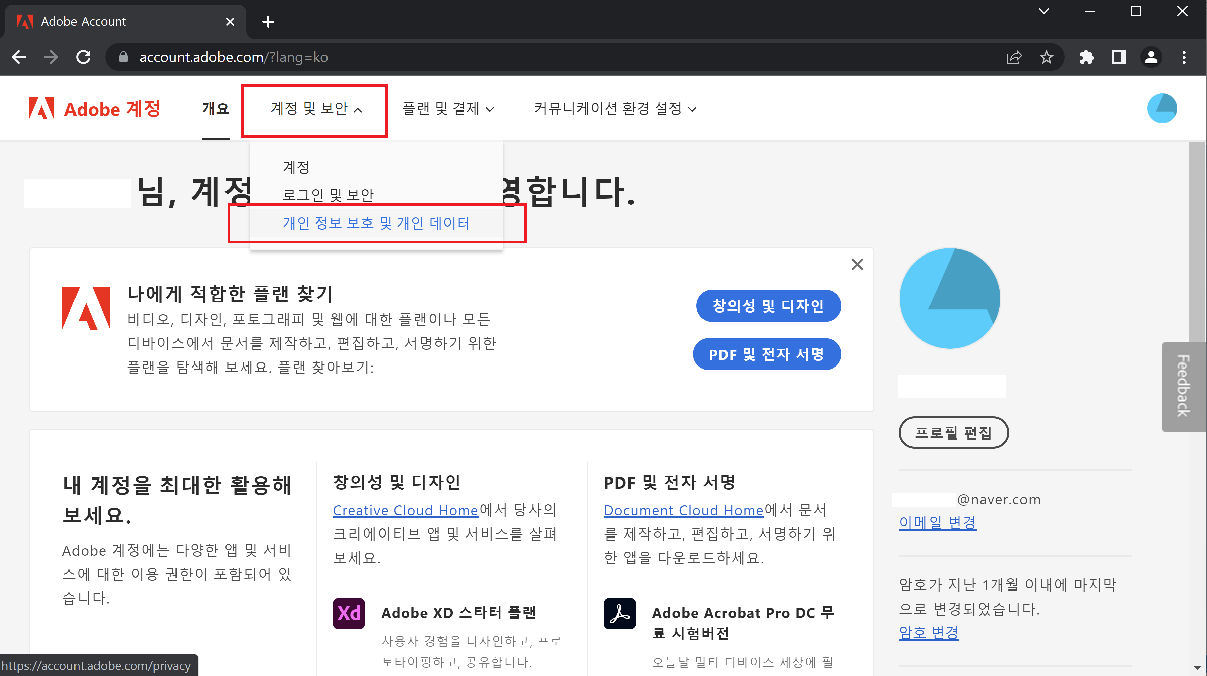Image resolution: width=1207 pixels, height=676 pixels.
Task: Click the Chrome user profile icon
Action: 1151,57
